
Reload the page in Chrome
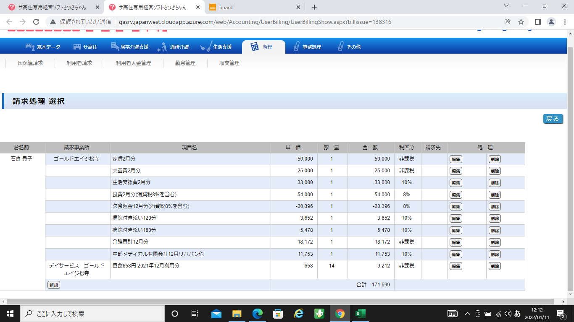(36, 22)
